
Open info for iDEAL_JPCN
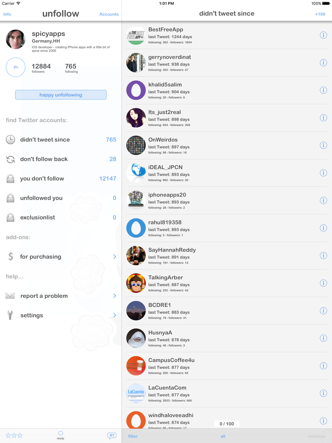tap(323, 173)
